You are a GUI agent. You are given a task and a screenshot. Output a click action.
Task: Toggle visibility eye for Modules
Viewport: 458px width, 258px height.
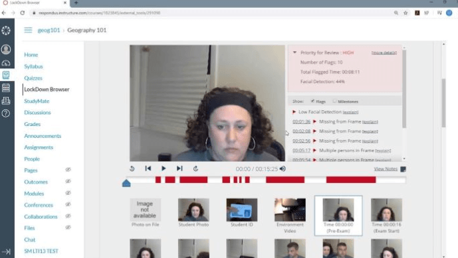(68, 193)
